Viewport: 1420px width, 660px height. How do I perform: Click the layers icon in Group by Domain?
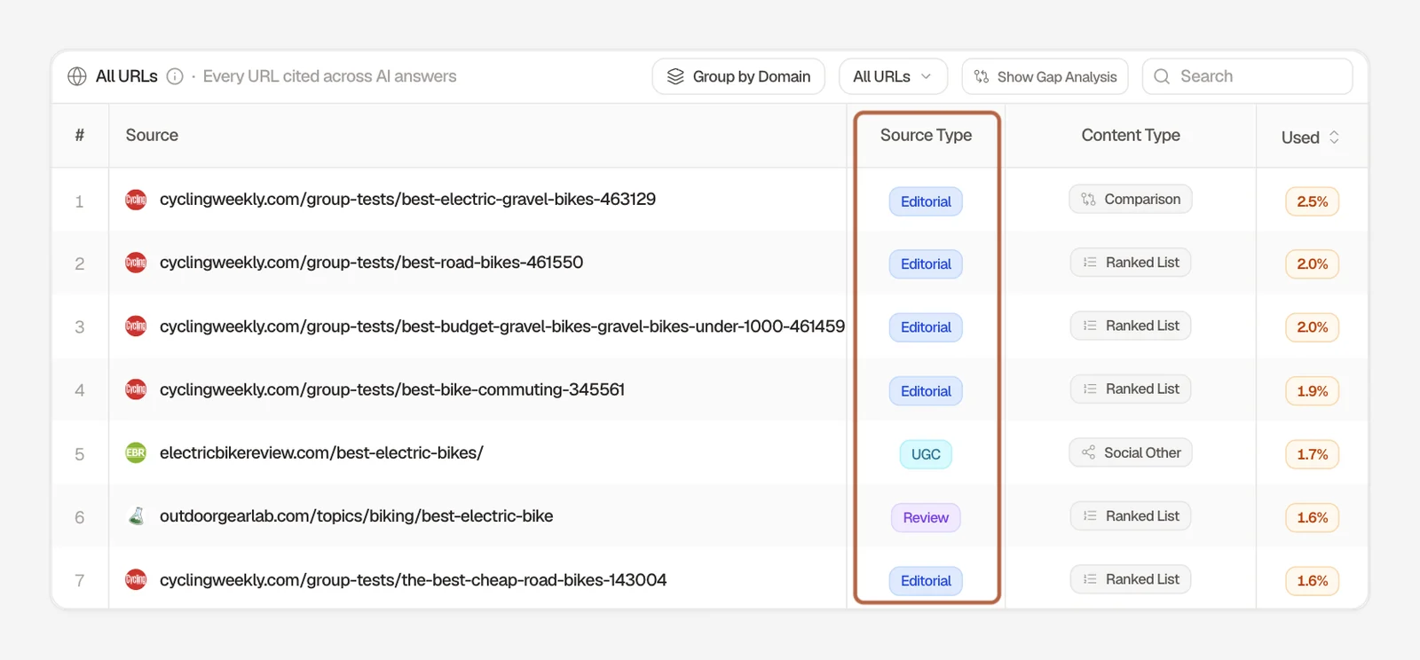point(675,76)
